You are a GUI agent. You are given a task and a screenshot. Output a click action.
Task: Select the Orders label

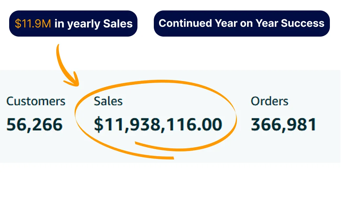[x=269, y=101]
